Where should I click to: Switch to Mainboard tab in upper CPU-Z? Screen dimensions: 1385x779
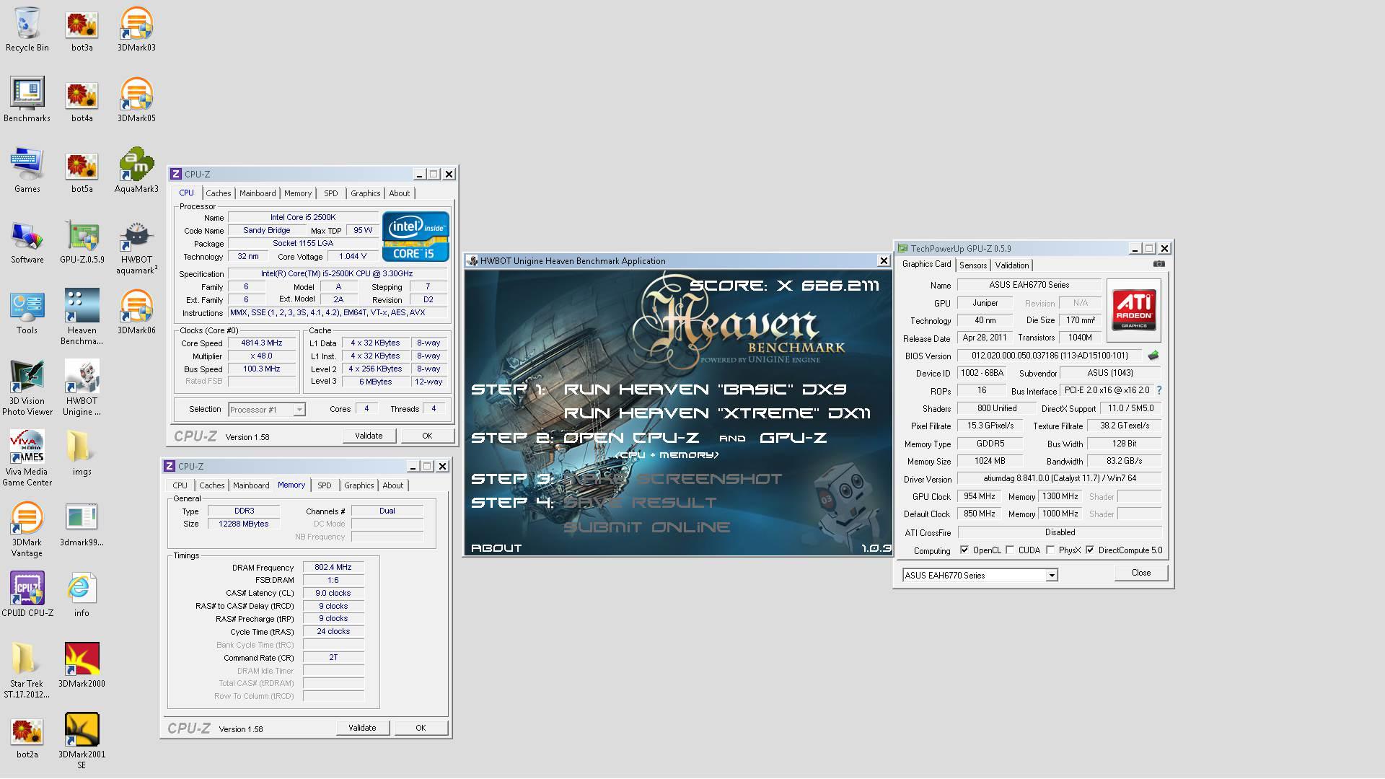tap(258, 193)
